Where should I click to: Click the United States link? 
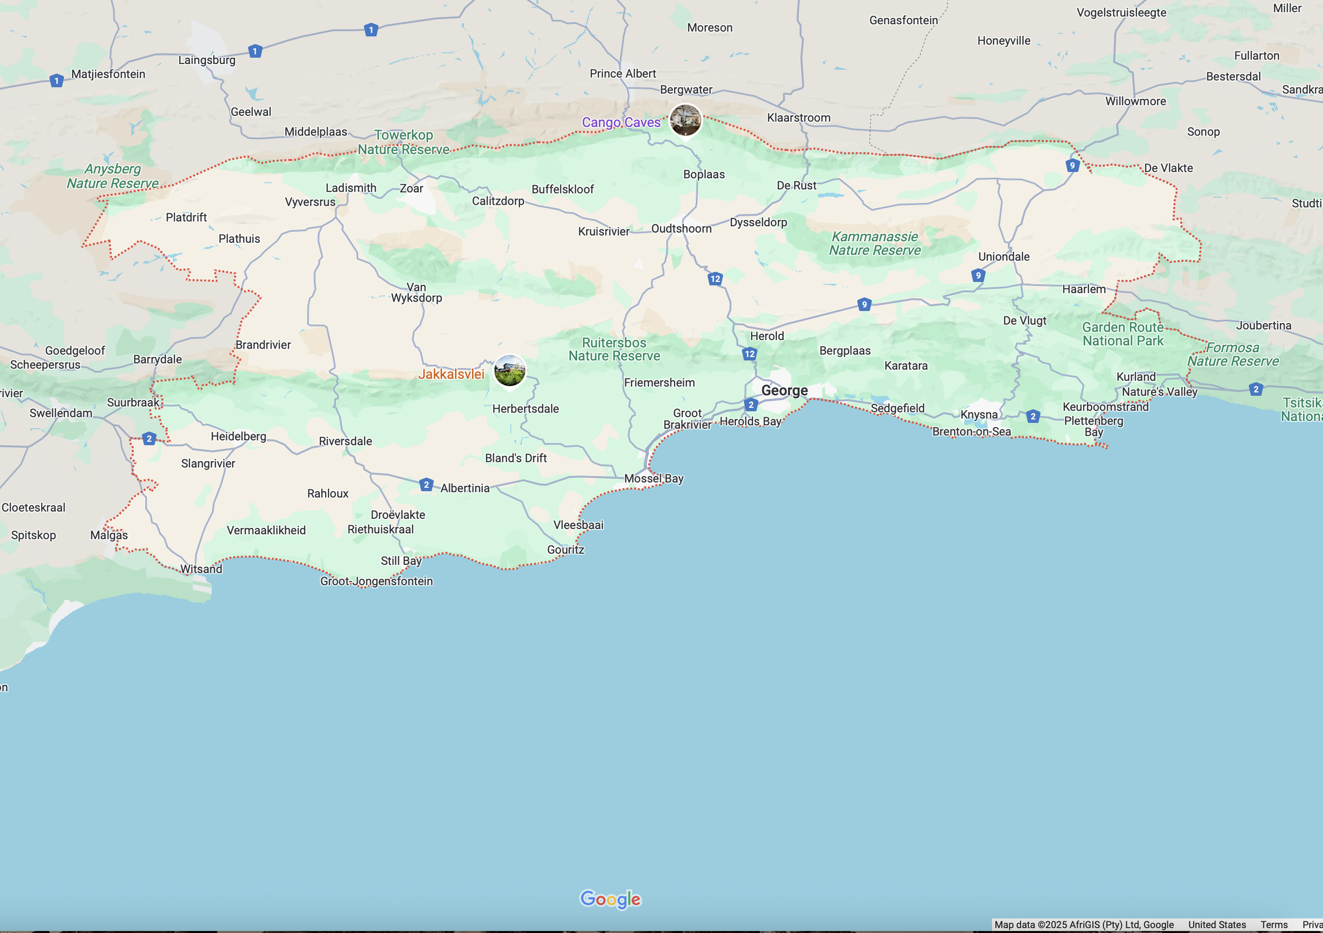1217,925
